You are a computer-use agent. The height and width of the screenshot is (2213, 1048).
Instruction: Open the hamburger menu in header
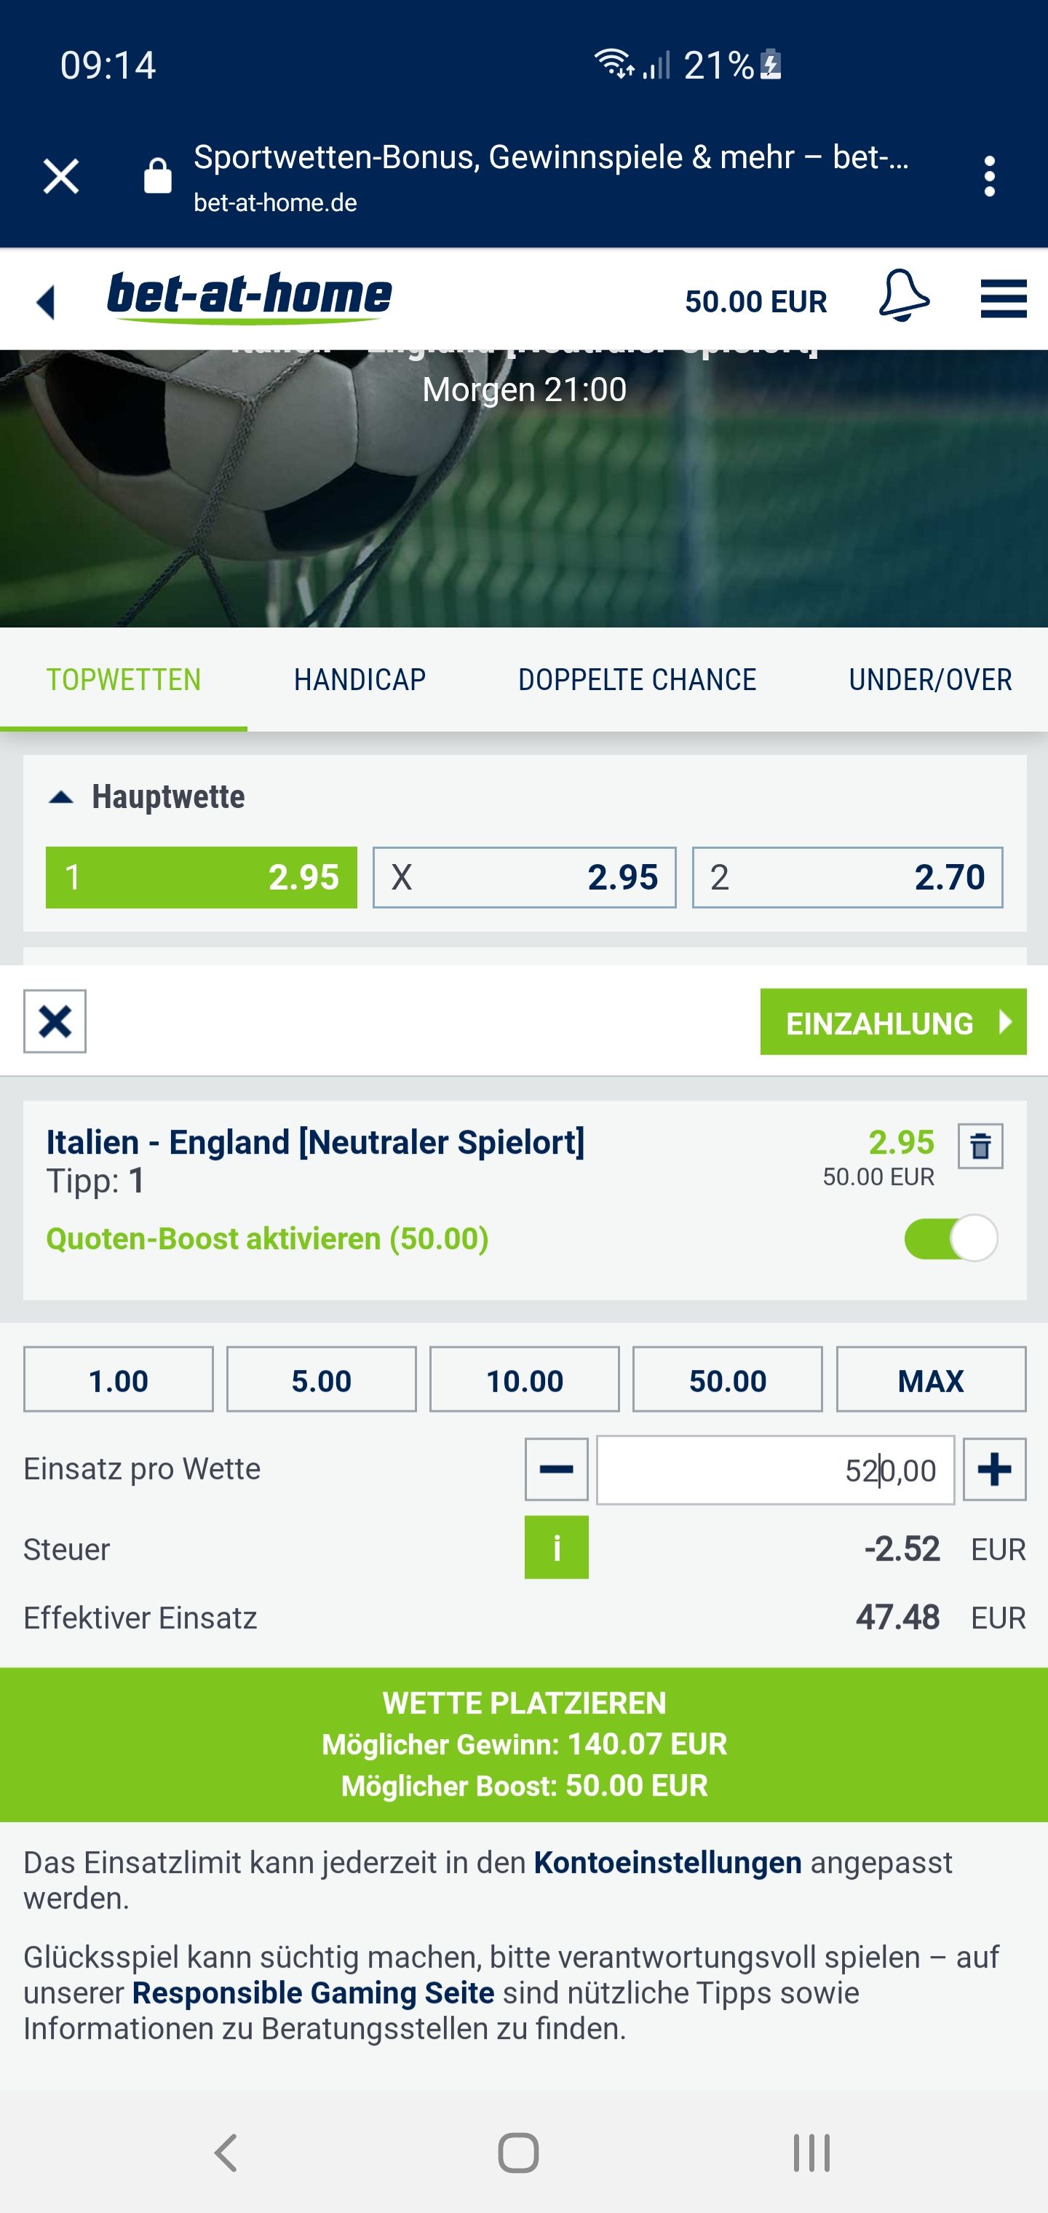1004,299
